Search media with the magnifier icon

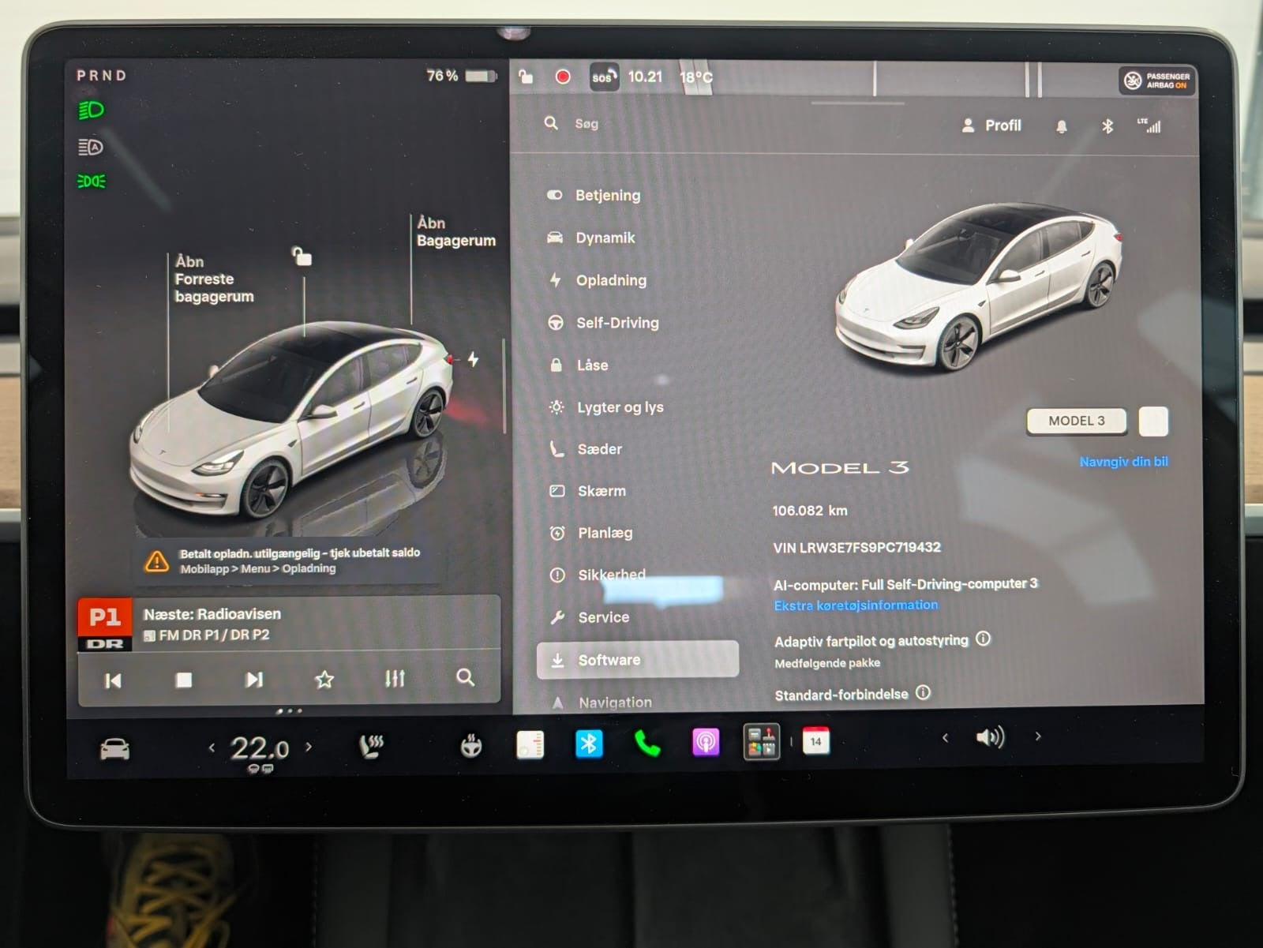coord(466,677)
